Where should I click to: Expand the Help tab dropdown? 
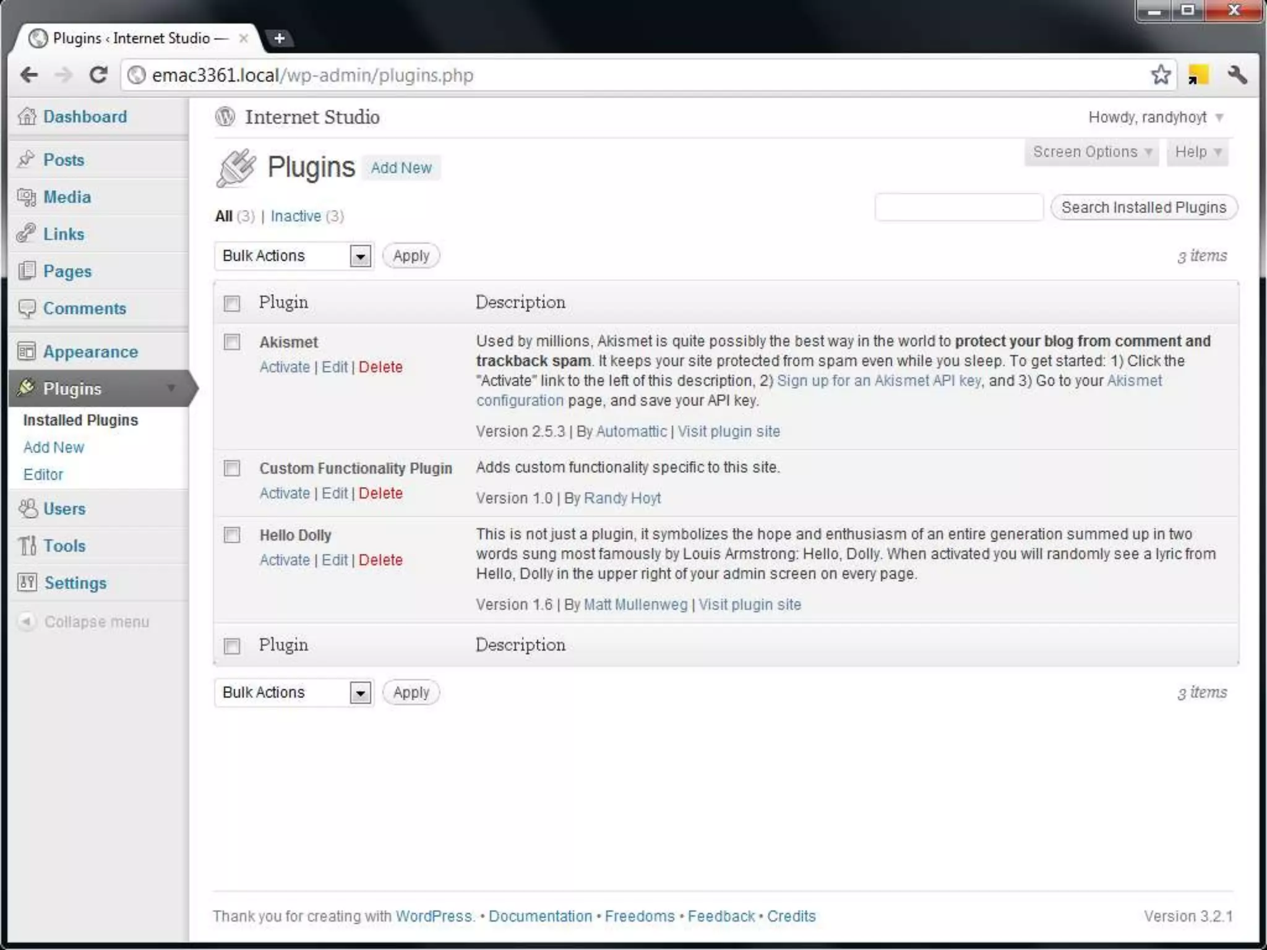pyautogui.click(x=1197, y=152)
